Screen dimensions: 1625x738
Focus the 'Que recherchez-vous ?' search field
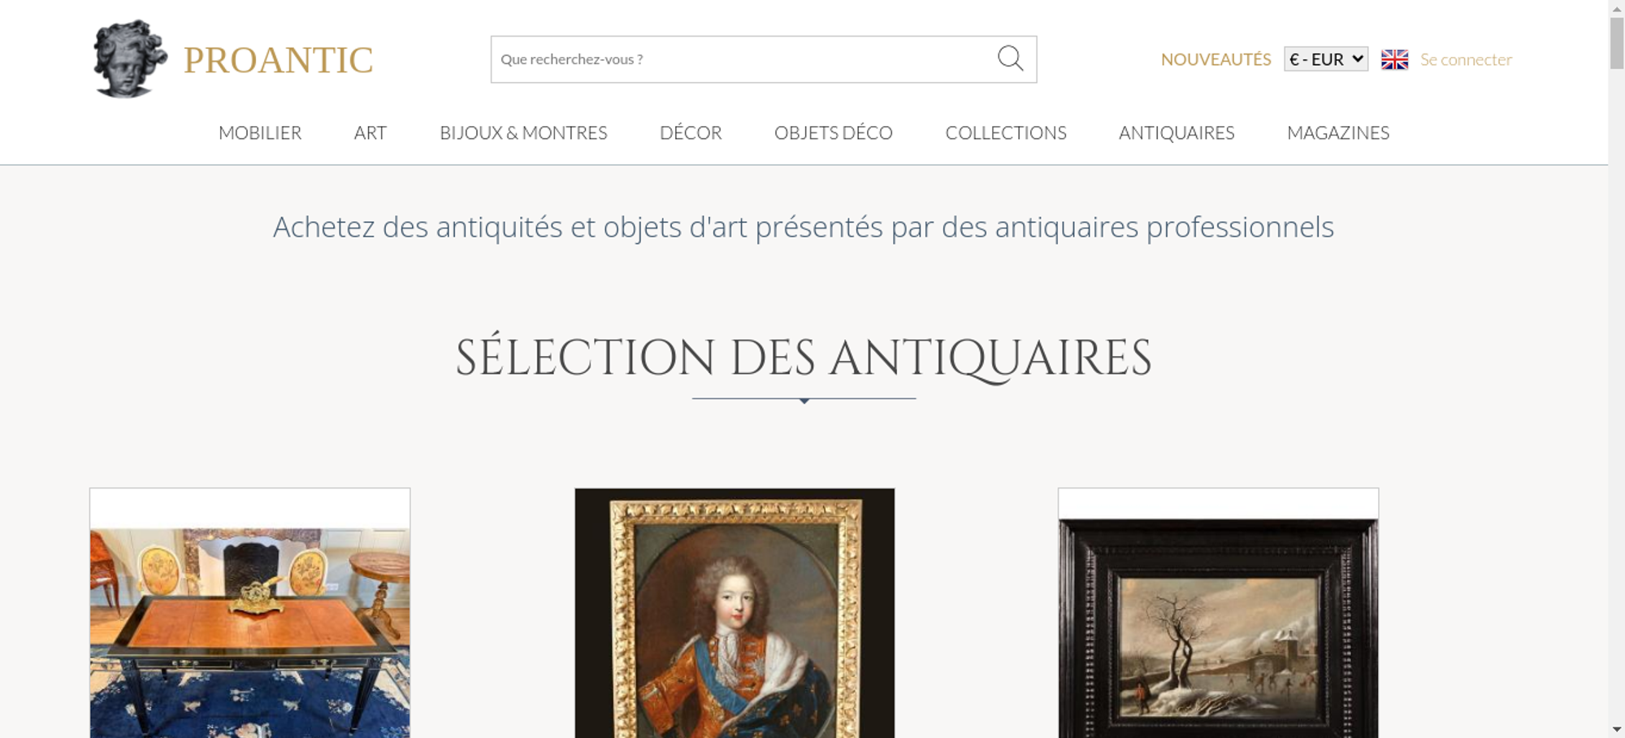(743, 59)
